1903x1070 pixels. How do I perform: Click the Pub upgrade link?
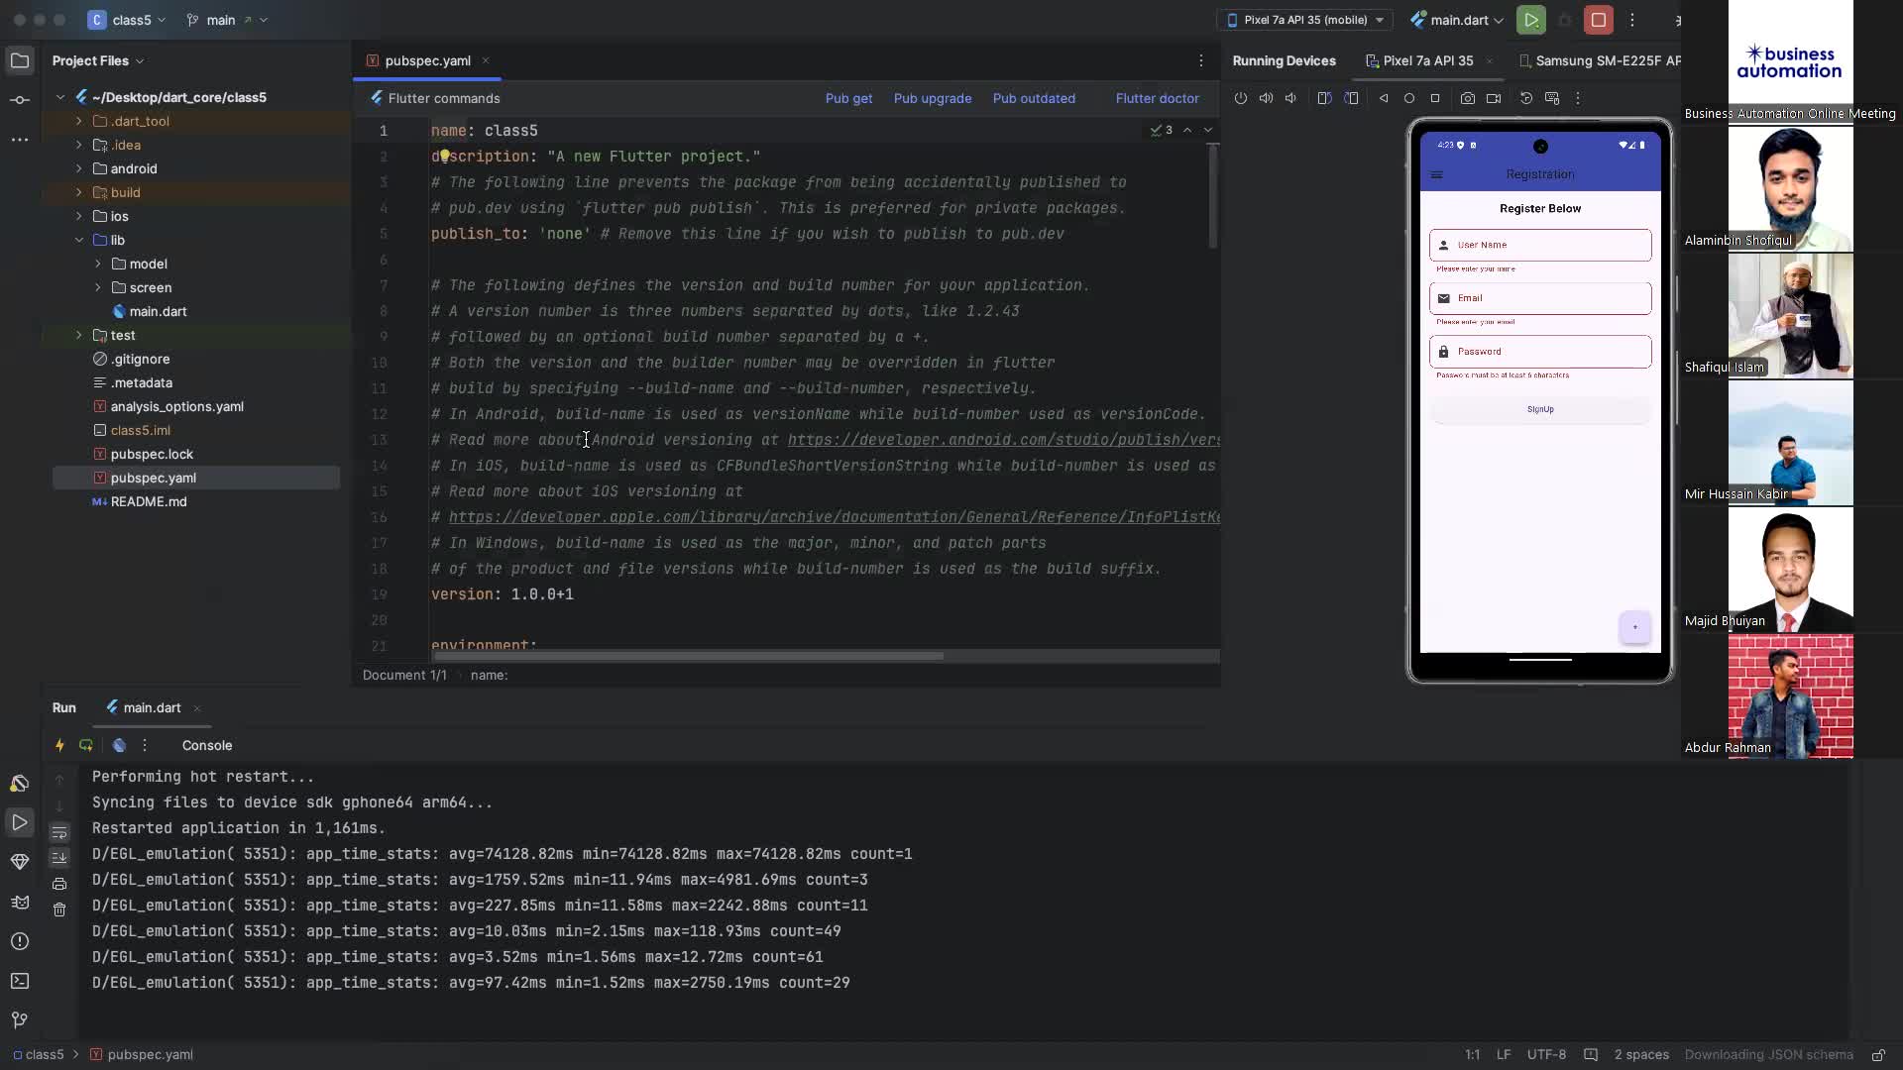coord(933,98)
